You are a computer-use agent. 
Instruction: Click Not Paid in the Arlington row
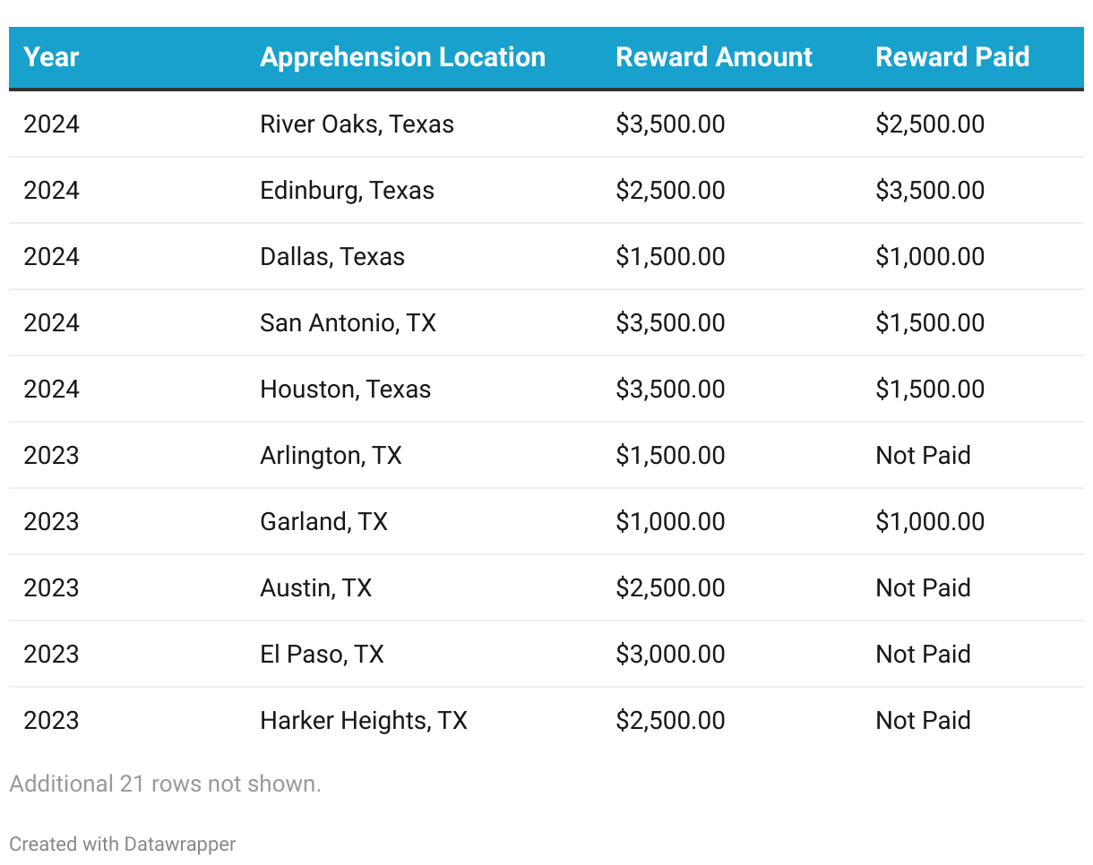click(923, 455)
